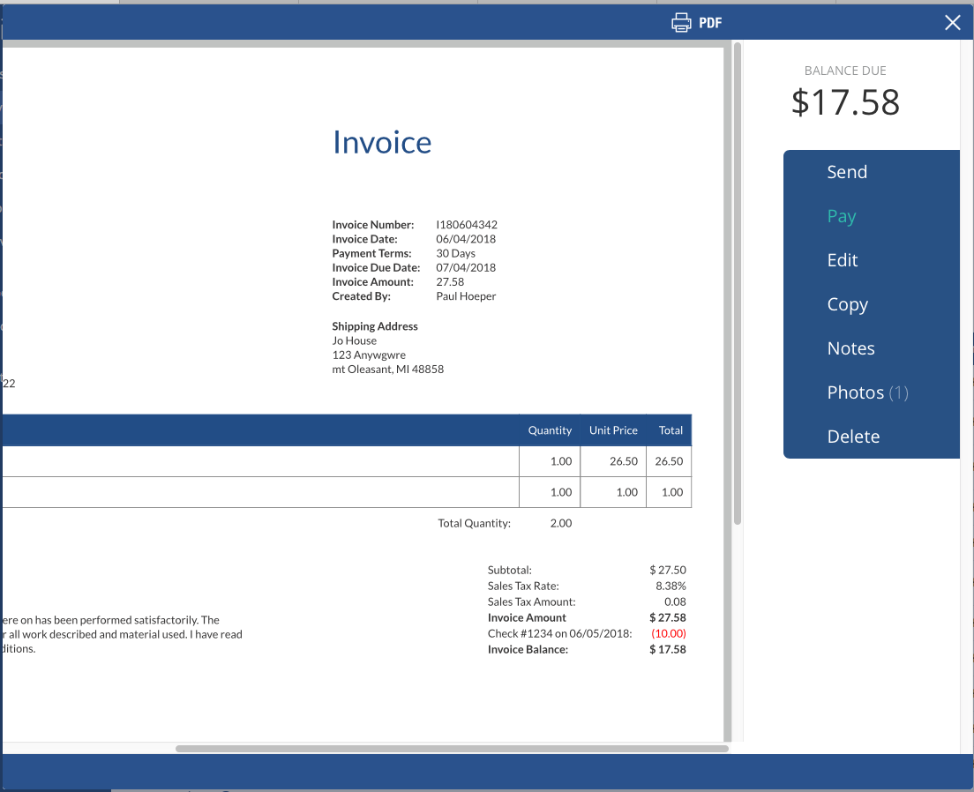The image size is (974, 792).
Task: Click the red (10.00) check payment amount
Action: 668,633
